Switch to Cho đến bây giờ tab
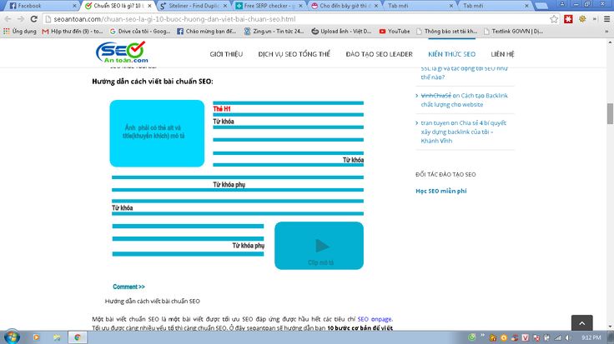 click(x=345, y=6)
